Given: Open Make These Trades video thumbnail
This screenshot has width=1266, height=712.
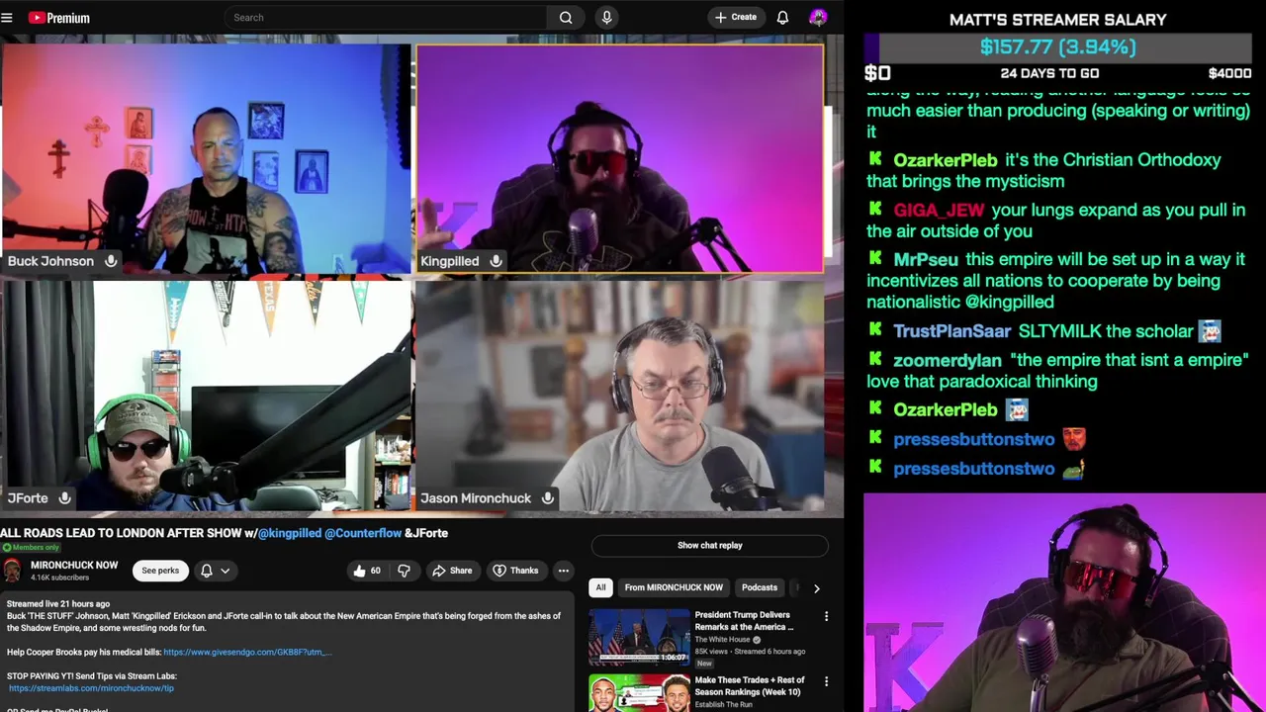Looking at the screenshot, I should coord(639,693).
